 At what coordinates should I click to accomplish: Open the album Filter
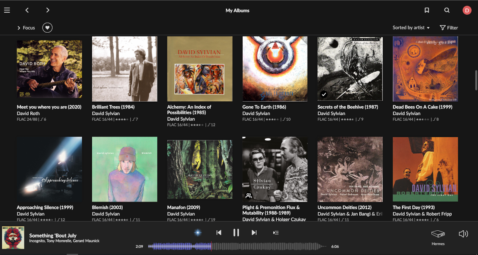point(449,27)
